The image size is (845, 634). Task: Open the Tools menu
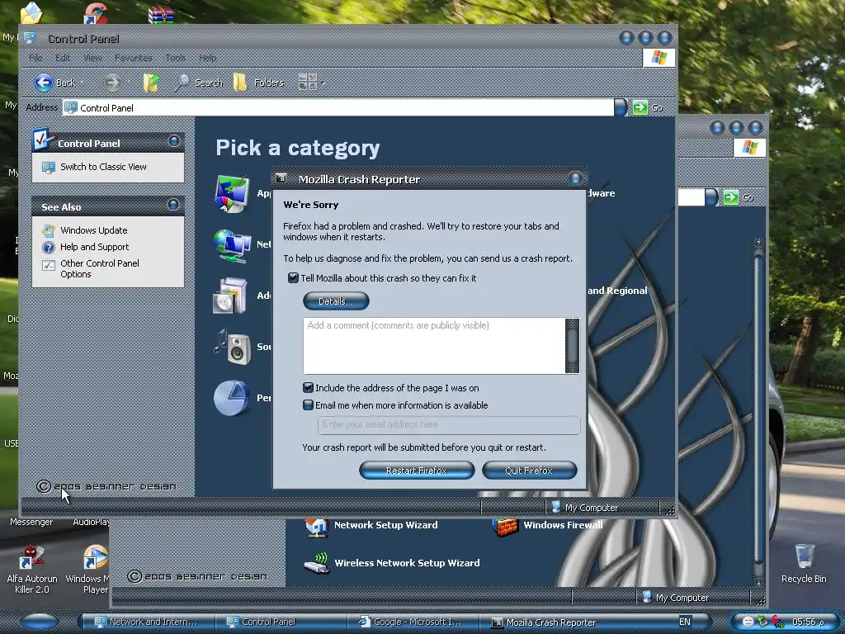(x=175, y=58)
